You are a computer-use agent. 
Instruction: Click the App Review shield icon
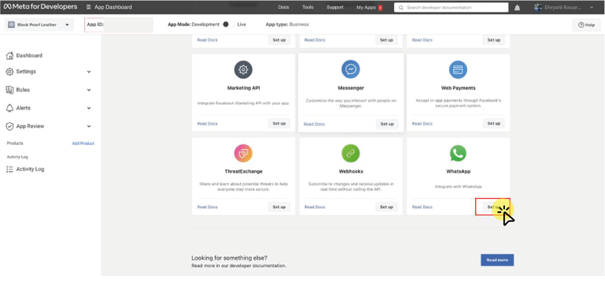pos(10,126)
